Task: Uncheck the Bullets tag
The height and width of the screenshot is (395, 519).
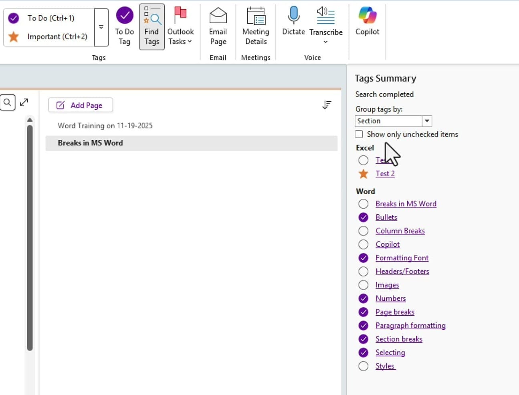Action: click(363, 217)
